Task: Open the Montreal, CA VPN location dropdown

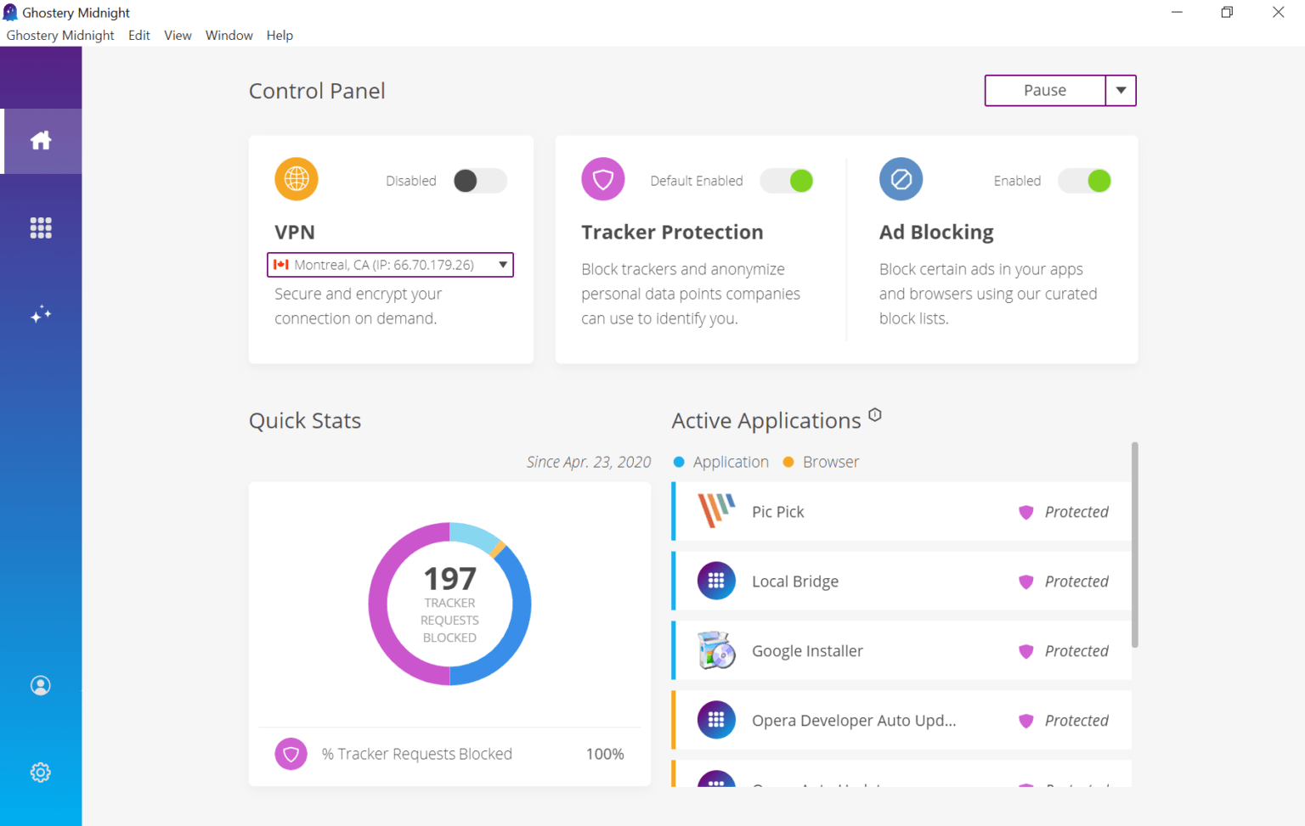Action: point(390,265)
